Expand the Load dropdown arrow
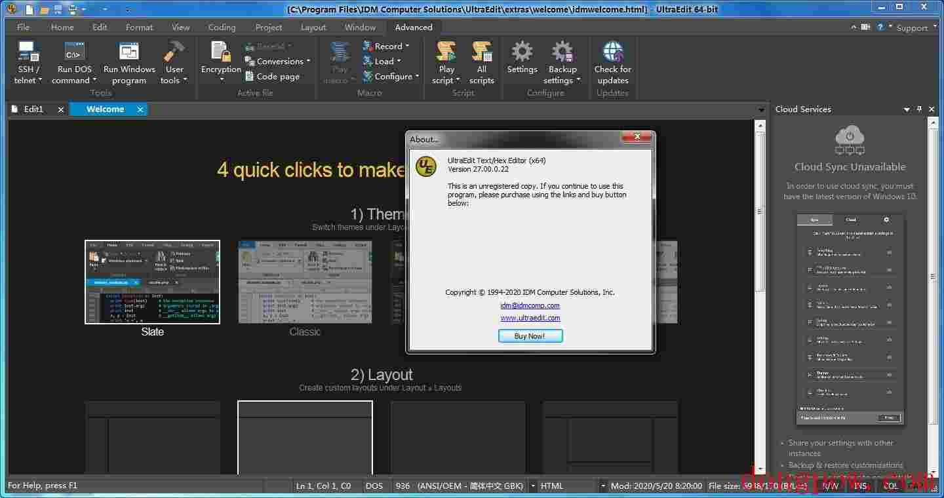Screen dimensions: 944x498 (x=399, y=62)
